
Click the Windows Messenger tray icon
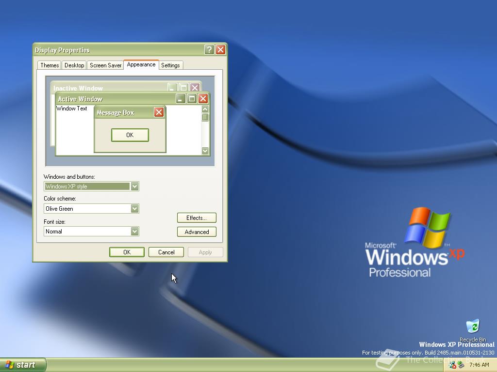452,365
